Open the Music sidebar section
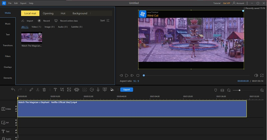The height and width of the screenshot is (140, 267). click(8, 24)
